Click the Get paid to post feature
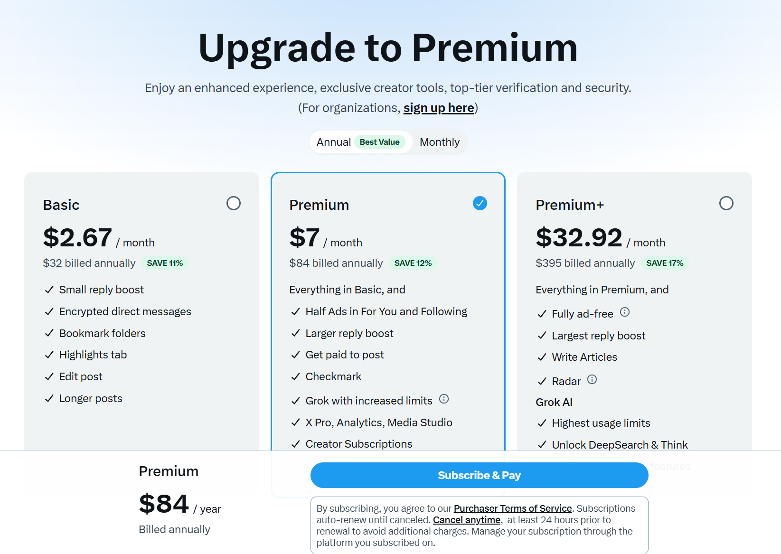 (345, 355)
